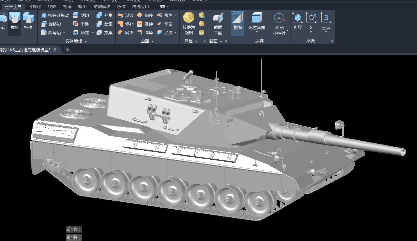Select the 修补 (Patch) surface tool

click(126, 24)
